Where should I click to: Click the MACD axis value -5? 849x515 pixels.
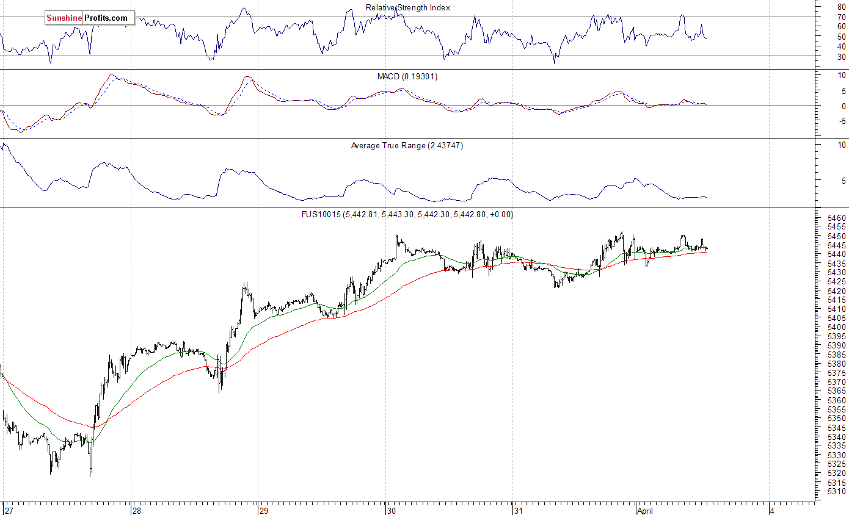[x=842, y=121]
